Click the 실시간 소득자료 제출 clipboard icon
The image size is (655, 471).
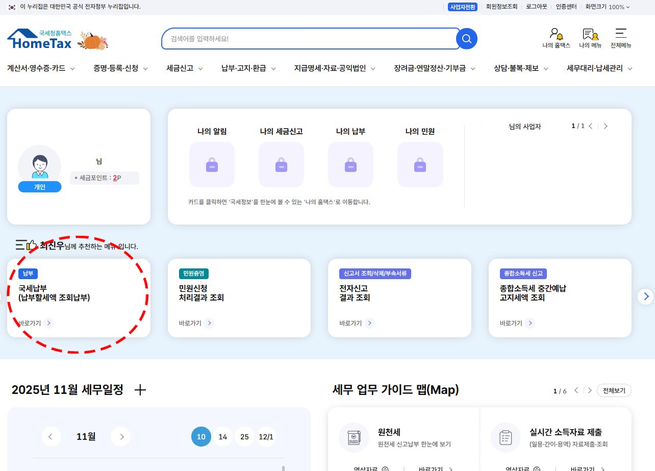click(x=506, y=438)
